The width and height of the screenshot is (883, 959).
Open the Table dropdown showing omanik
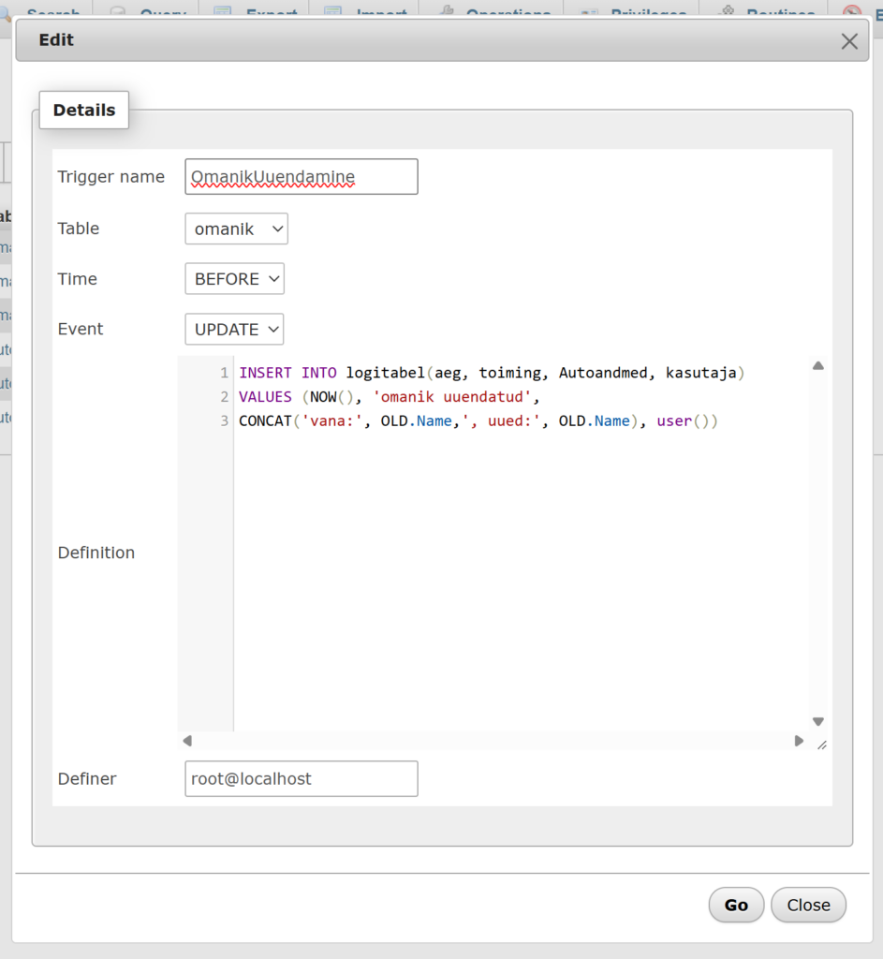tap(237, 229)
